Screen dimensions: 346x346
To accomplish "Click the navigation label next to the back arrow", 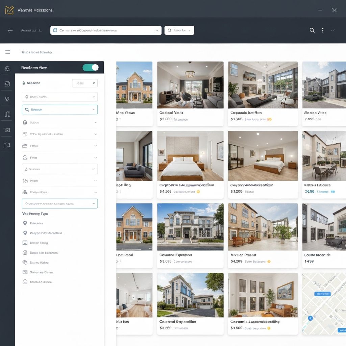I will [31, 30].
